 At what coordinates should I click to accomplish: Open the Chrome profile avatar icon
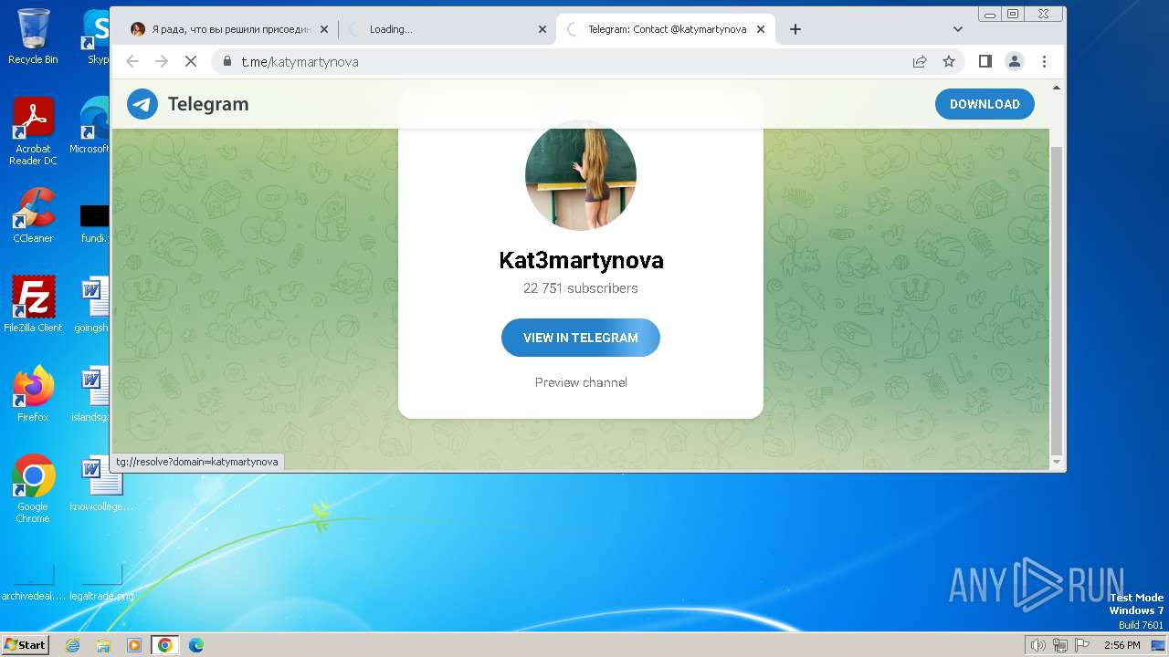[1015, 61]
